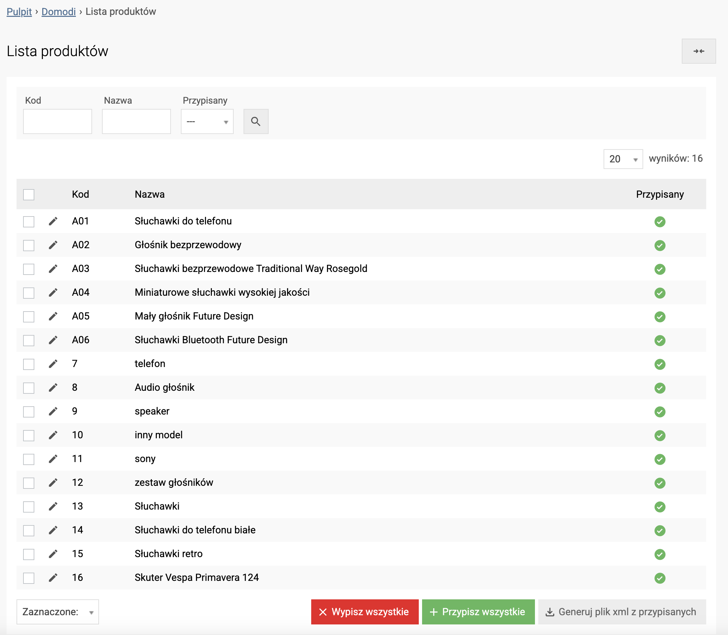Open Domodi breadcrumb link

click(58, 12)
